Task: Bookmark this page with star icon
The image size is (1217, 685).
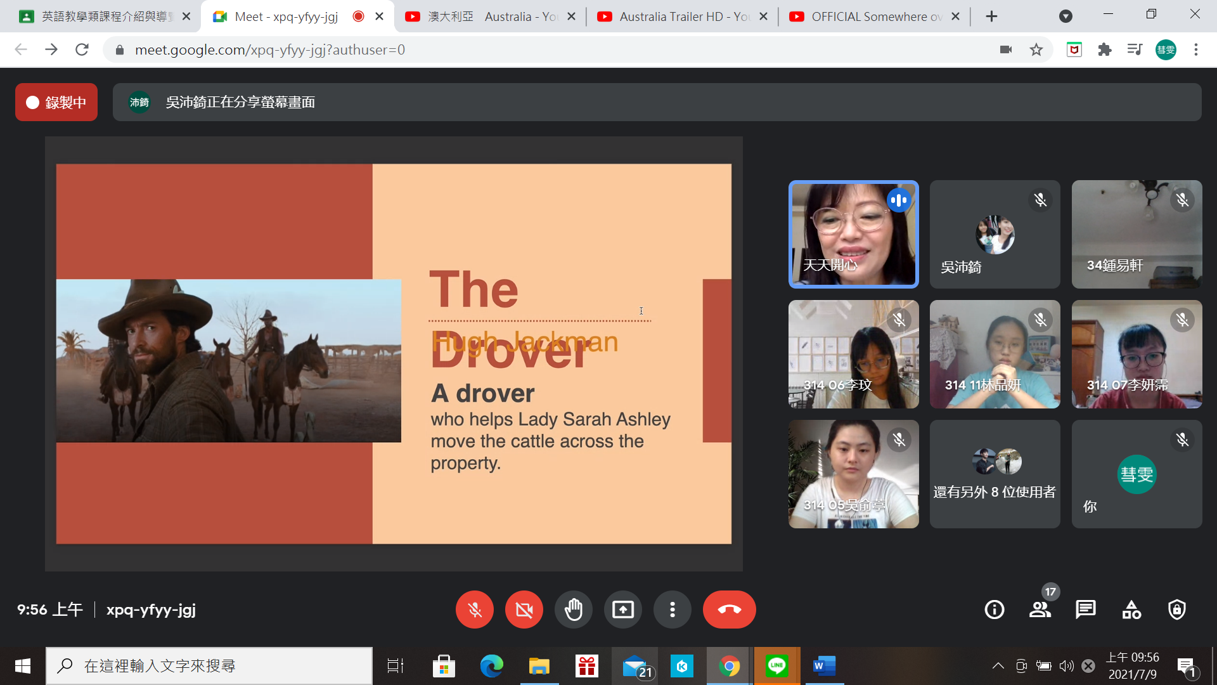Action: tap(1036, 49)
